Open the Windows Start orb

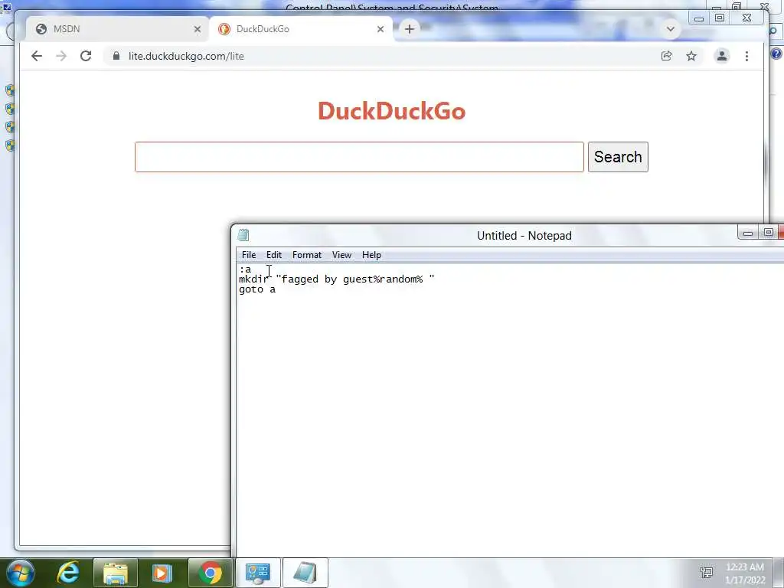[21, 573]
